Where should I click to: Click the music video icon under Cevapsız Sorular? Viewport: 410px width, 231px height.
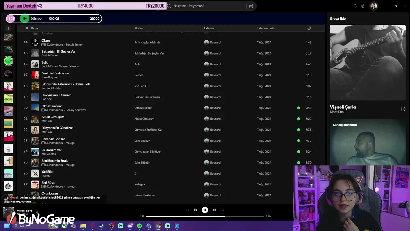coord(43,143)
